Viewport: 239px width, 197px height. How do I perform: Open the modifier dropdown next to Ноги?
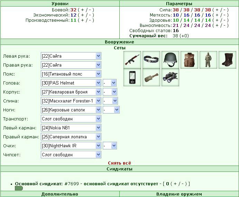(111, 110)
